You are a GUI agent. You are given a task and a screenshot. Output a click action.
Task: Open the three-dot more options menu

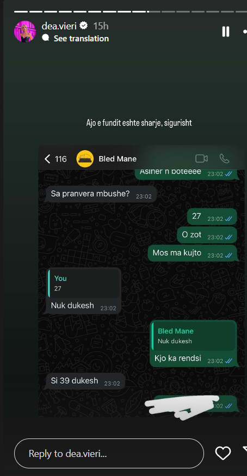tap(245, 32)
